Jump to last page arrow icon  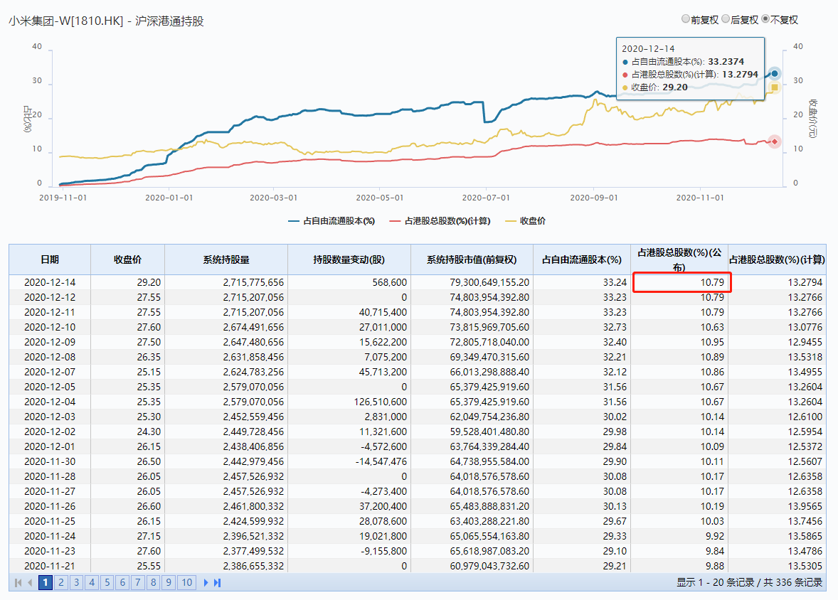[217, 582]
